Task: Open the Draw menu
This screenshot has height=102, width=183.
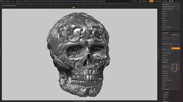Action: coord(24,3)
